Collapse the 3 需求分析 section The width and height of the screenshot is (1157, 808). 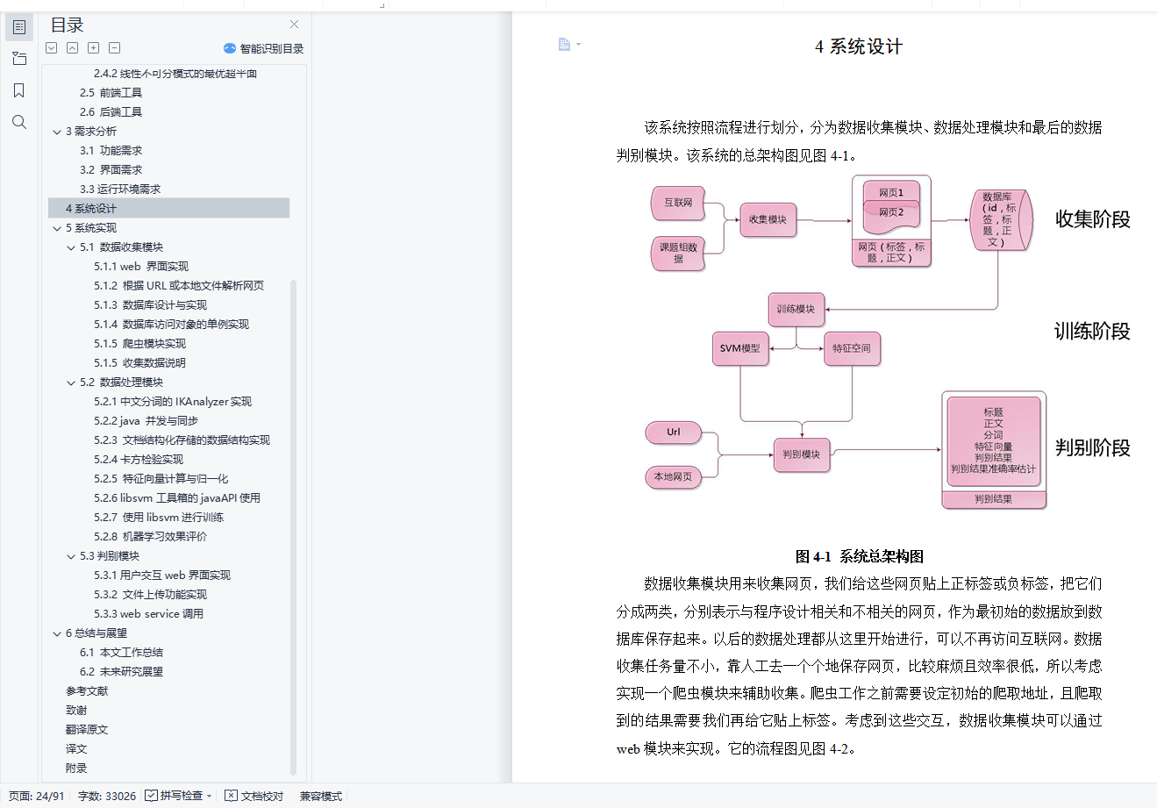pyautogui.click(x=57, y=132)
